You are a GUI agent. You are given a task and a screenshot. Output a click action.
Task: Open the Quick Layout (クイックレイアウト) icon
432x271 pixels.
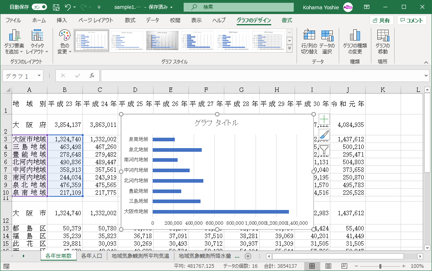point(37,37)
